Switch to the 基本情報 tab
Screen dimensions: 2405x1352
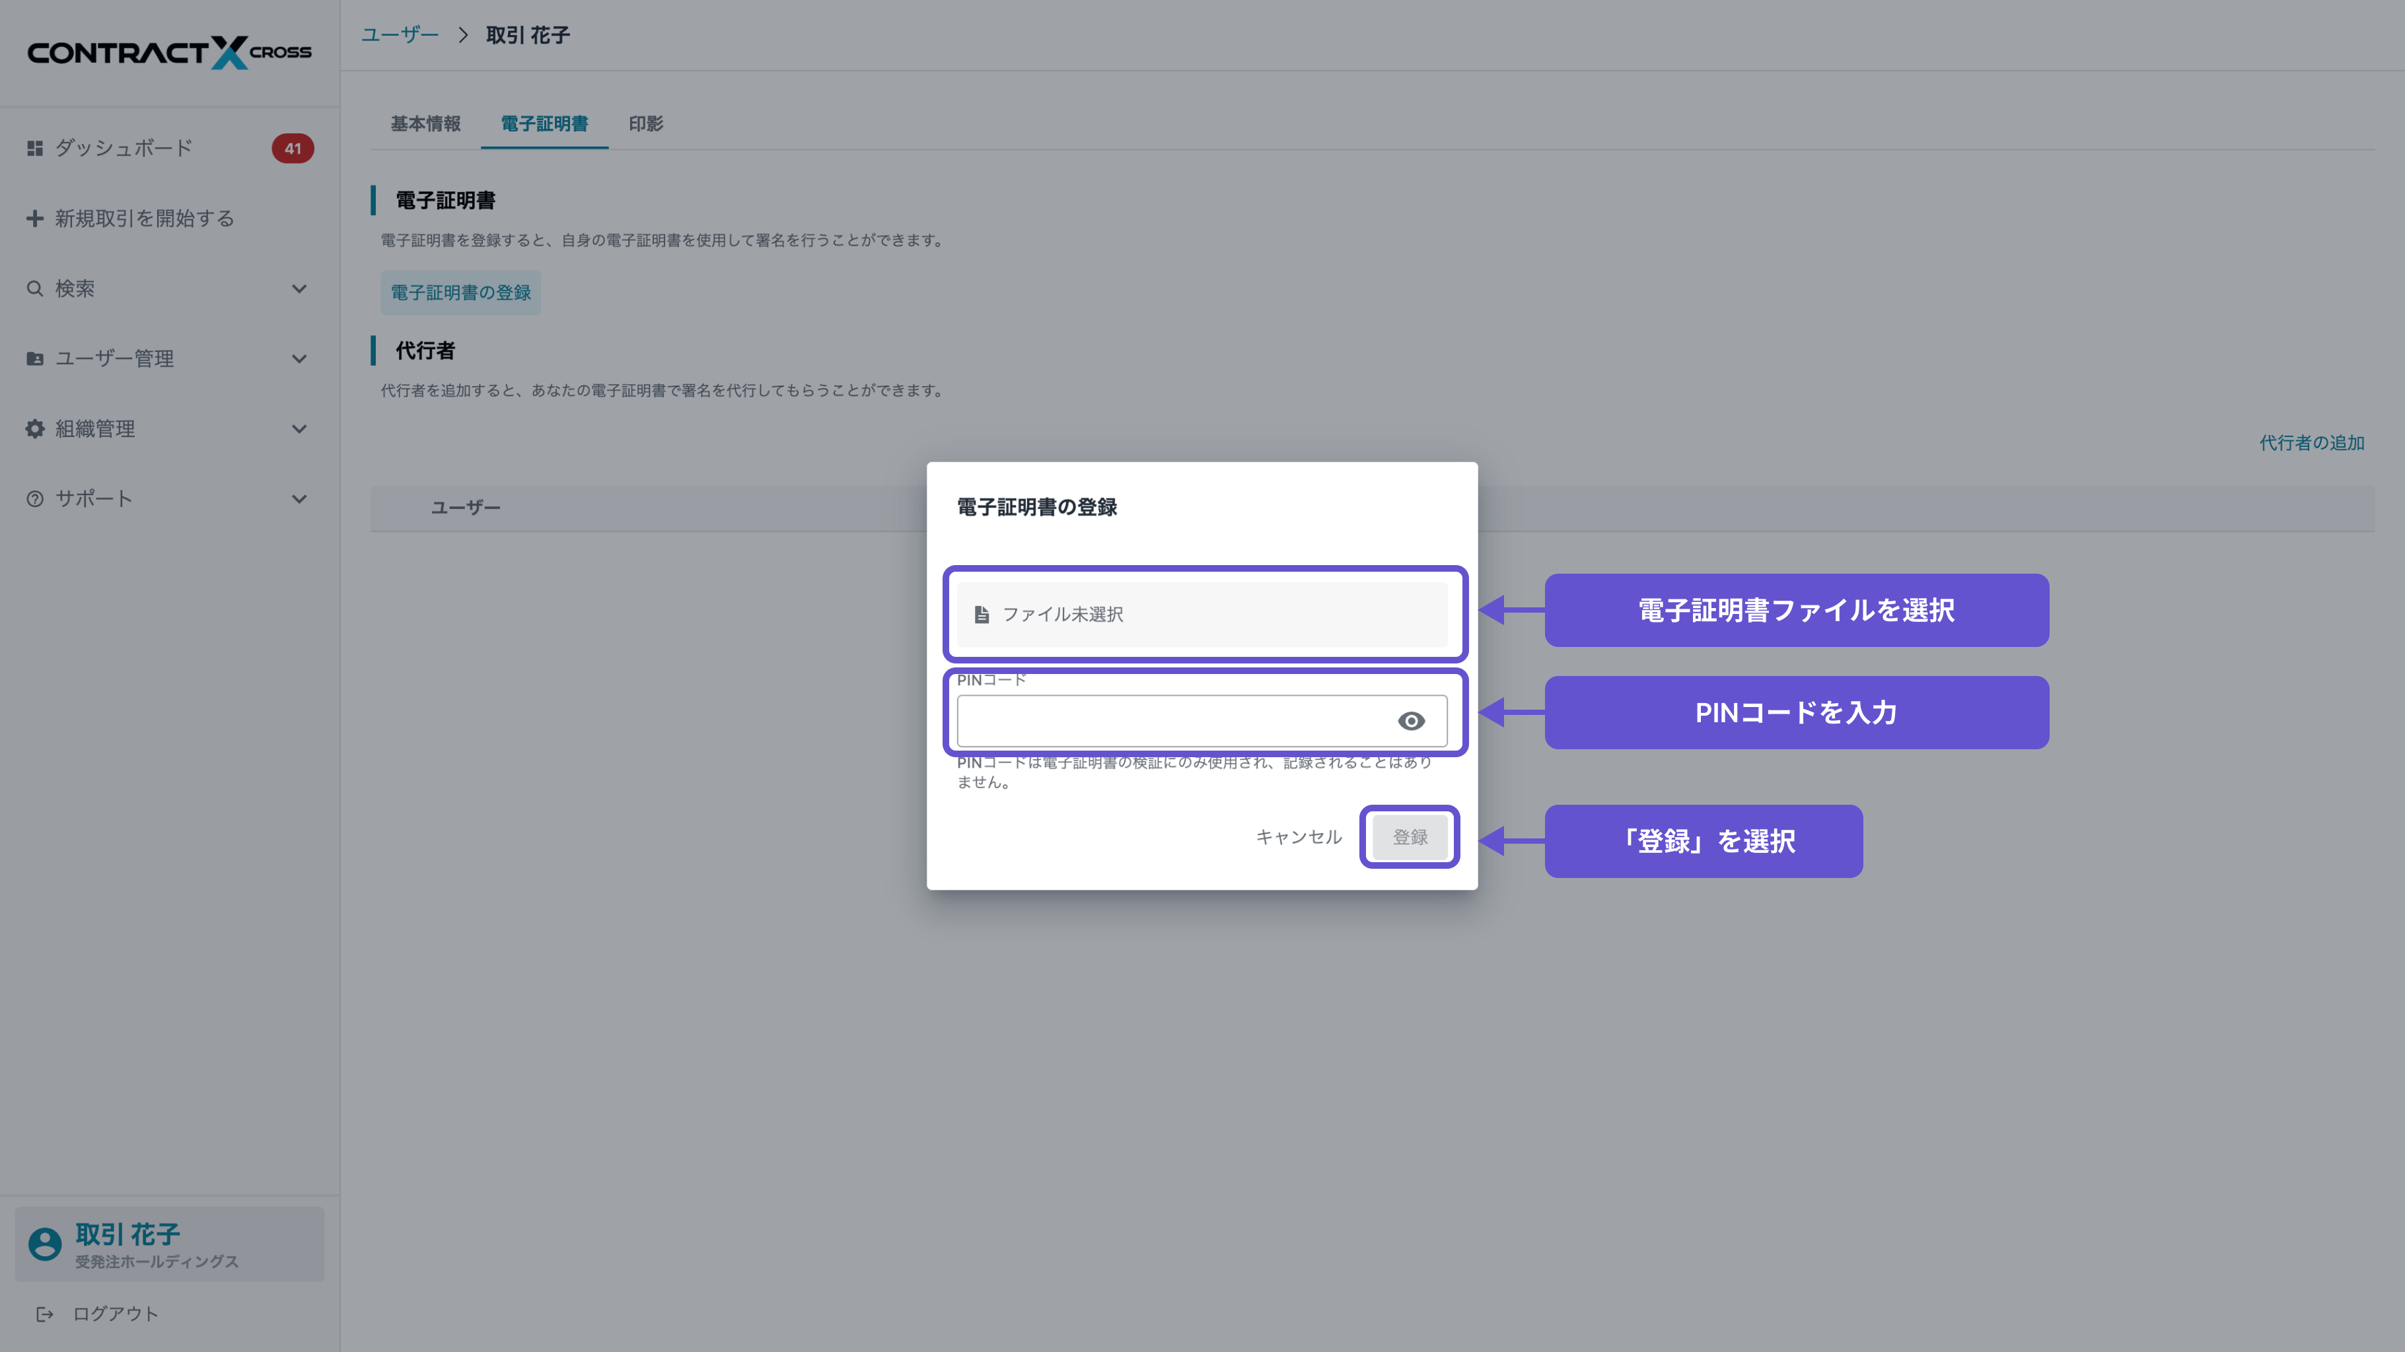tap(426, 123)
